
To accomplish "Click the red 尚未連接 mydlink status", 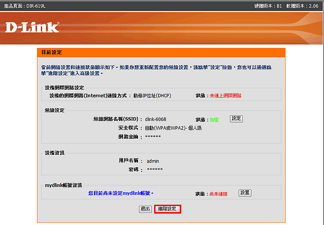I will pyautogui.click(x=218, y=194).
